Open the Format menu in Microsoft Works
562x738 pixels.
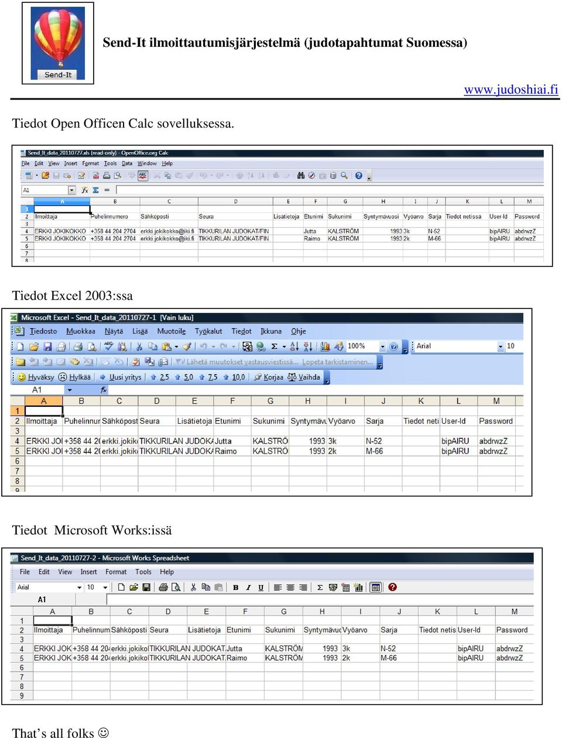pyautogui.click(x=116, y=572)
